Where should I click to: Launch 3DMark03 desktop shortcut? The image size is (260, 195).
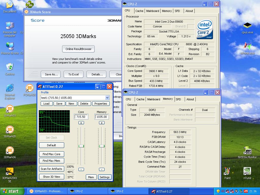[x=10, y=111]
